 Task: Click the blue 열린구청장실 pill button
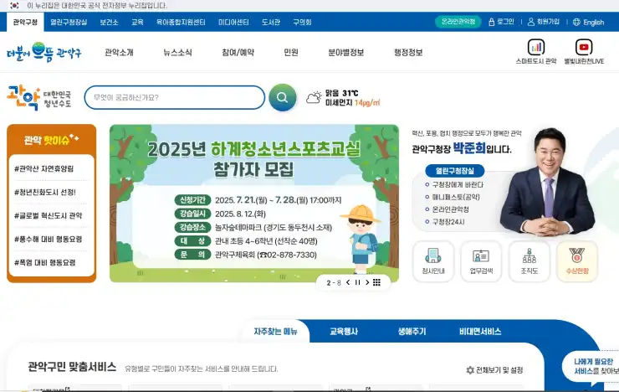[455, 171]
